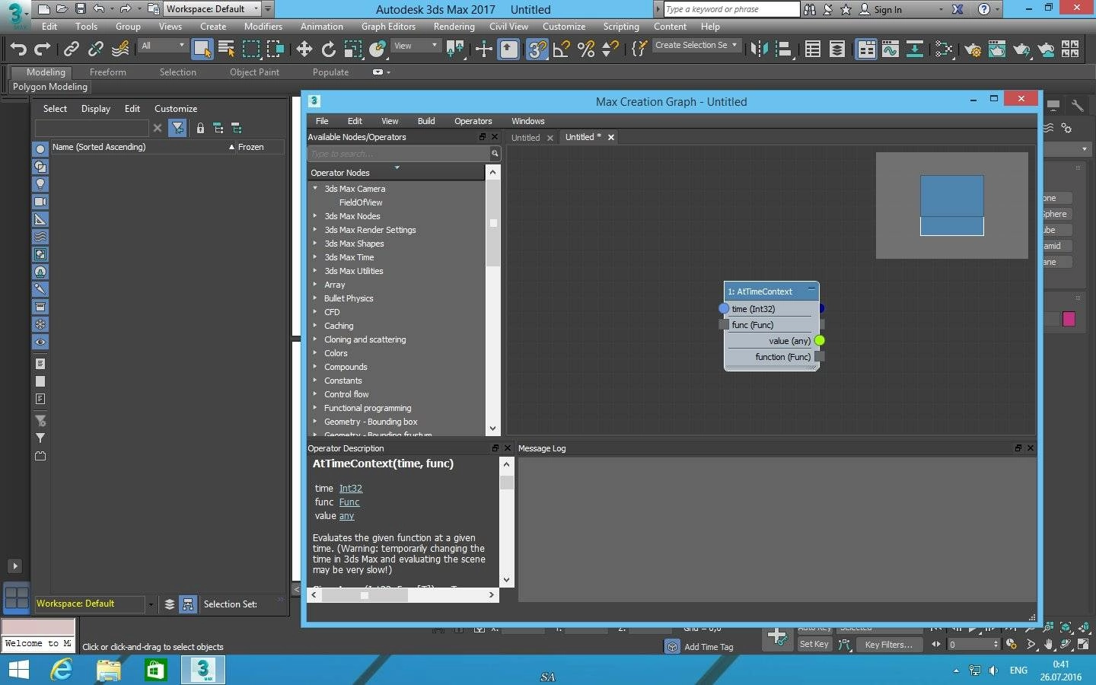The width and height of the screenshot is (1096, 685).
Task: Open Workspace: Default dropdown in title bar
Action: coord(212,9)
